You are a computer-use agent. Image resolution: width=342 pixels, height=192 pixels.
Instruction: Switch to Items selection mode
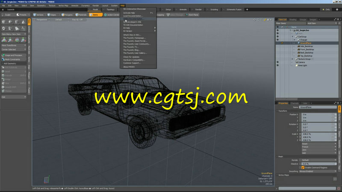pos(95,15)
